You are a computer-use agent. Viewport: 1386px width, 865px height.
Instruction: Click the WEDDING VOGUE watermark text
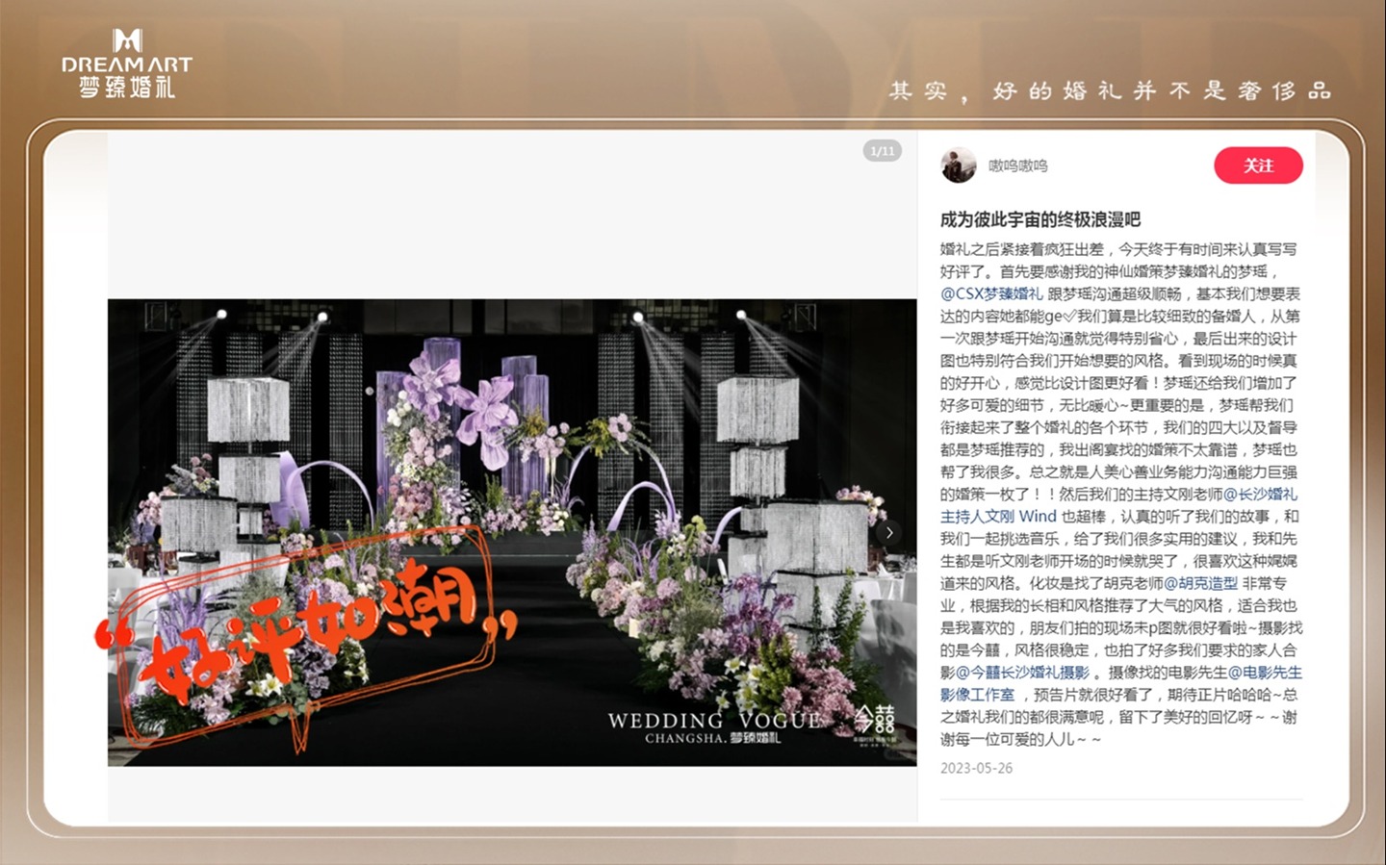[x=713, y=721]
